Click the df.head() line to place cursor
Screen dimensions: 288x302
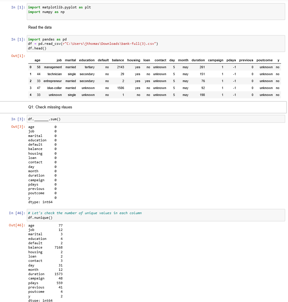pos(37,48)
